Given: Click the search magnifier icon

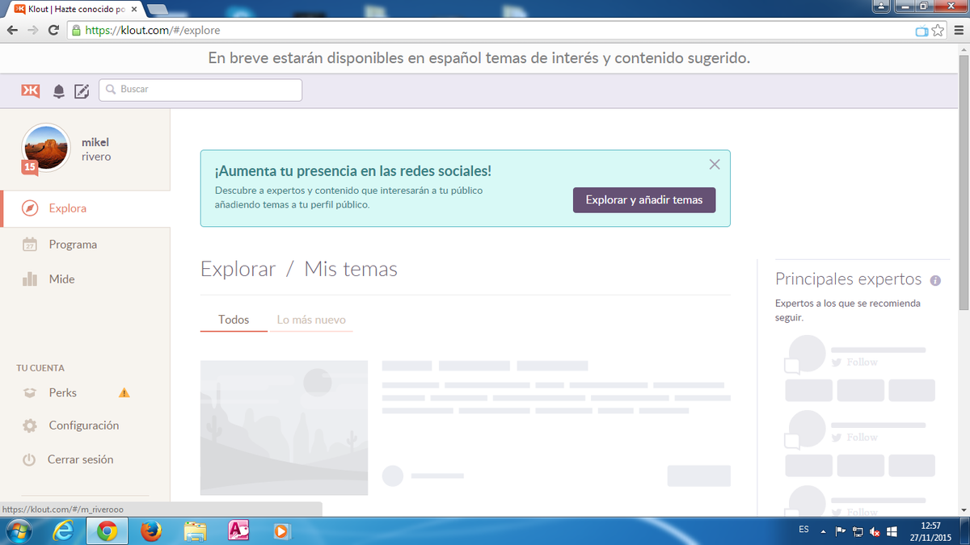Looking at the screenshot, I should [111, 90].
